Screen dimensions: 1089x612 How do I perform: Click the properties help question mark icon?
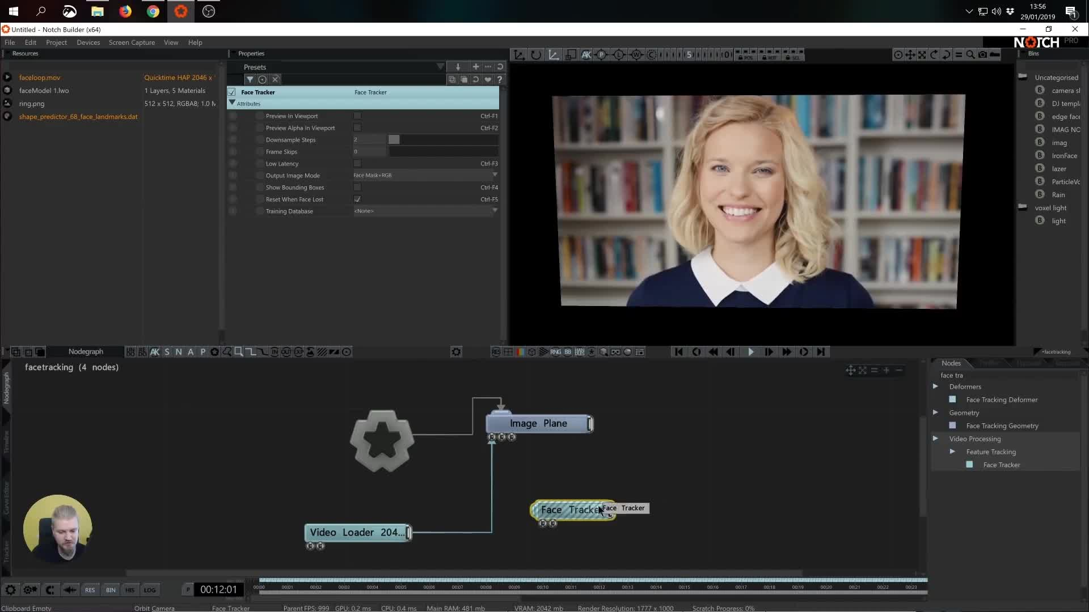coord(500,79)
